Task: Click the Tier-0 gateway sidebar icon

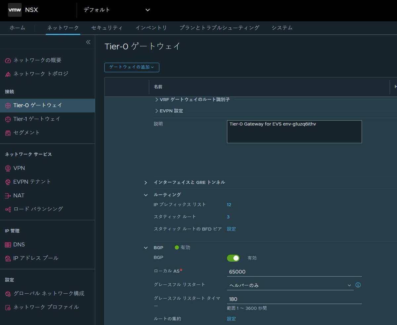Action: tap(8, 106)
